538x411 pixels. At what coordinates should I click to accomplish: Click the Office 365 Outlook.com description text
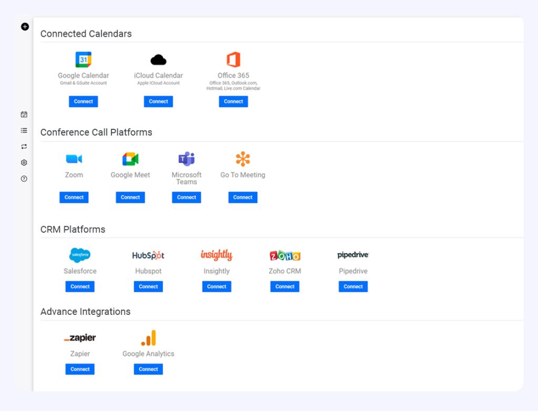click(x=233, y=86)
